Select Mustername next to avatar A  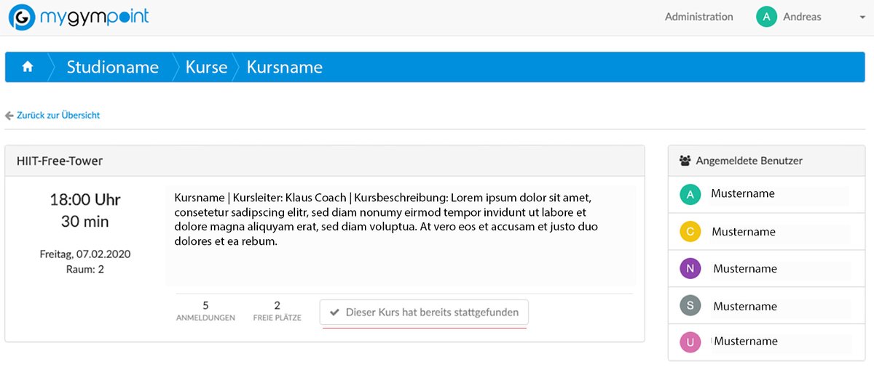(x=743, y=193)
